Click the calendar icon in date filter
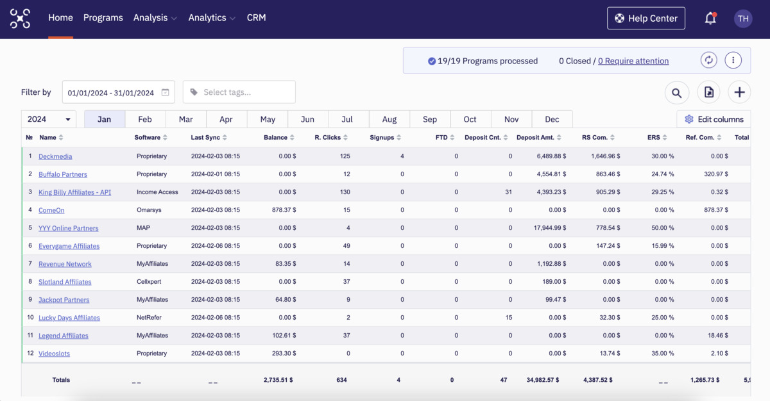 pyautogui.click(x=165, y=92)
